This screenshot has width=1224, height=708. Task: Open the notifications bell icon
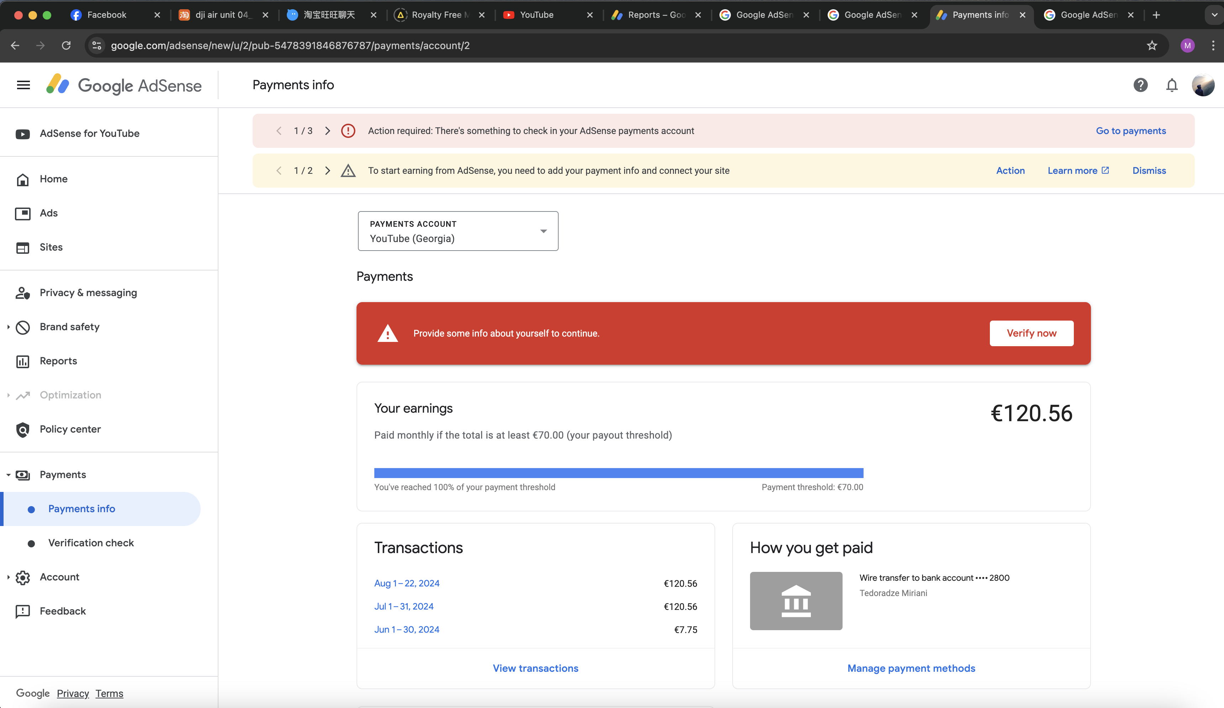pyautogui.click(x=1172, y=85)
